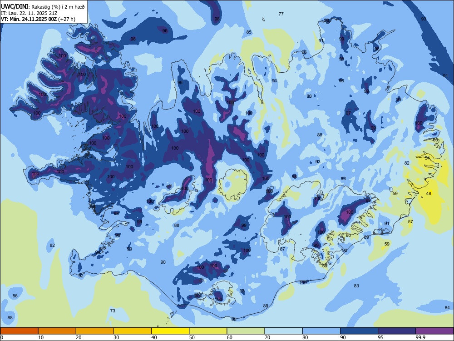This screenshot has width=454, height=341.
Task: Click the title line 'UWC/DINI: Rakastig (%) í 2 m hæð'
Action: pos(43,7)
